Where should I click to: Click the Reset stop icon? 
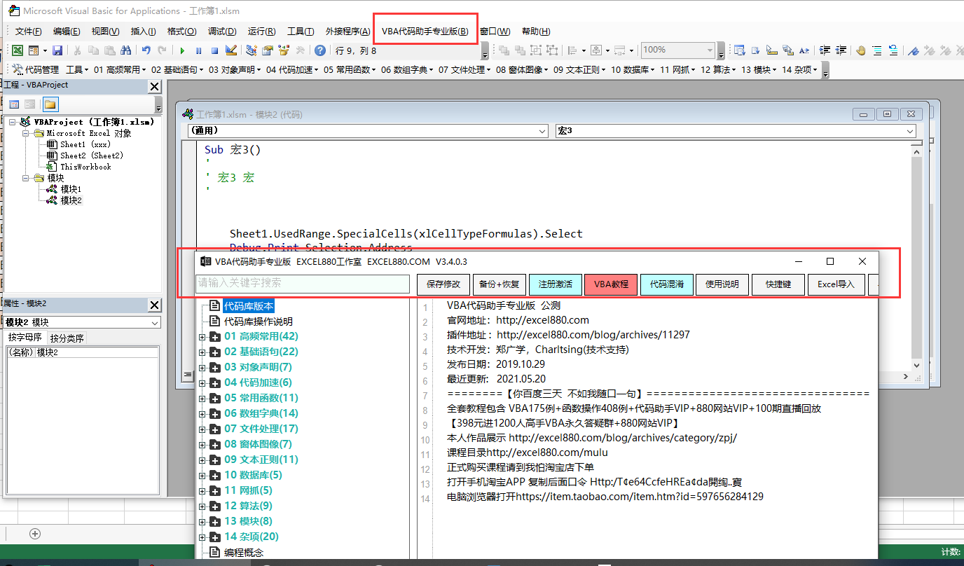(214, 50)
